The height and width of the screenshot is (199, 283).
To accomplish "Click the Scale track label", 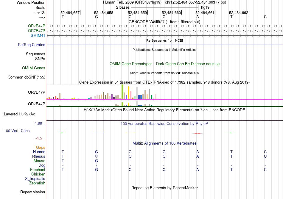I will pos(40,7).
